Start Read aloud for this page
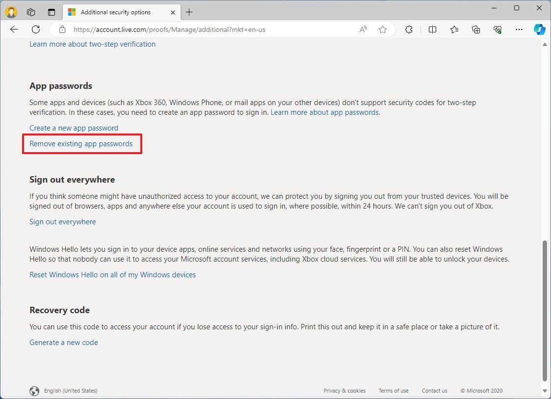The image size is (551, 399). click(x=363, y=29)
